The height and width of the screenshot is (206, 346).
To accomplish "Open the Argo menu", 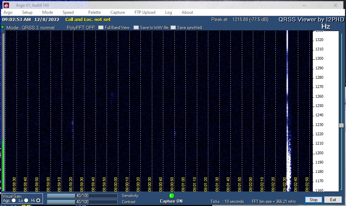I will coord(8,12).
